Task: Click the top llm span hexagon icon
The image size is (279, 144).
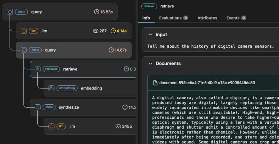Action: [24, 31]
